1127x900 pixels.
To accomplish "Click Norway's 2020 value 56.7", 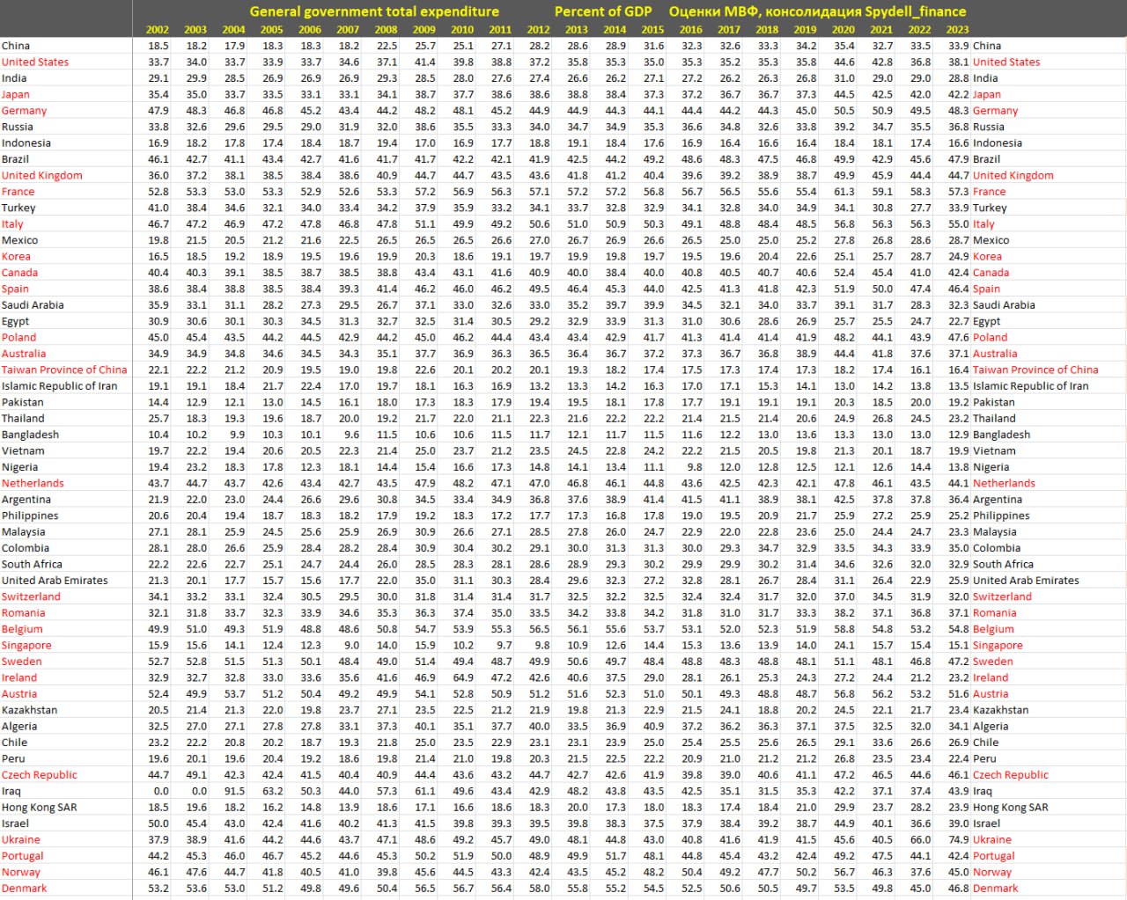I will 844,873.
